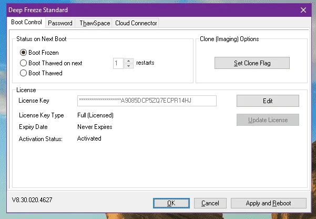
Task: Click the 'Status on Next Boot' group label
Action: 42,39
